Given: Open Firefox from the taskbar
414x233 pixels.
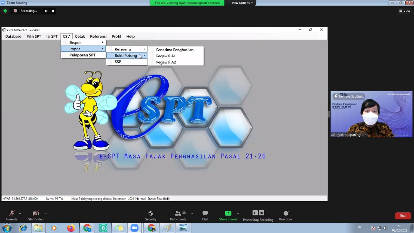Looking at the screenshot, I should click(71, 228).
